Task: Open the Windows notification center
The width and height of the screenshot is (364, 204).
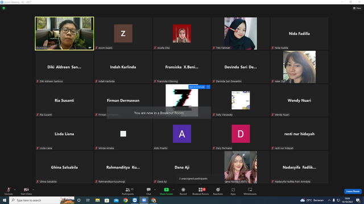Action: pos(358,200)
